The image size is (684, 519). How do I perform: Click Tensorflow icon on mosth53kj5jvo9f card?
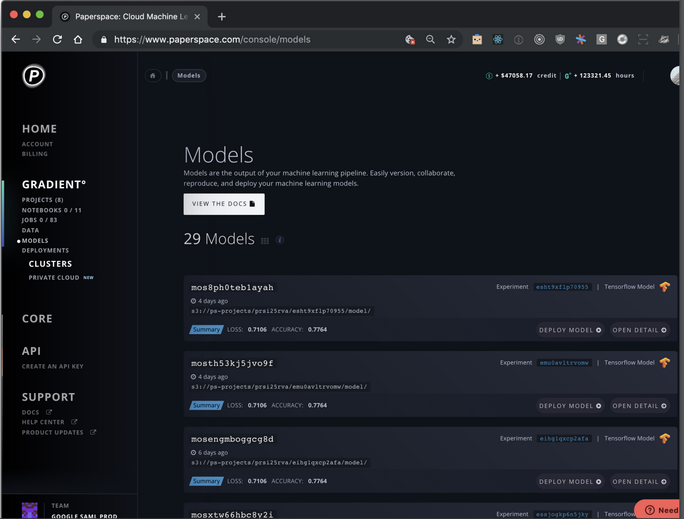click(x=664, y=363)
